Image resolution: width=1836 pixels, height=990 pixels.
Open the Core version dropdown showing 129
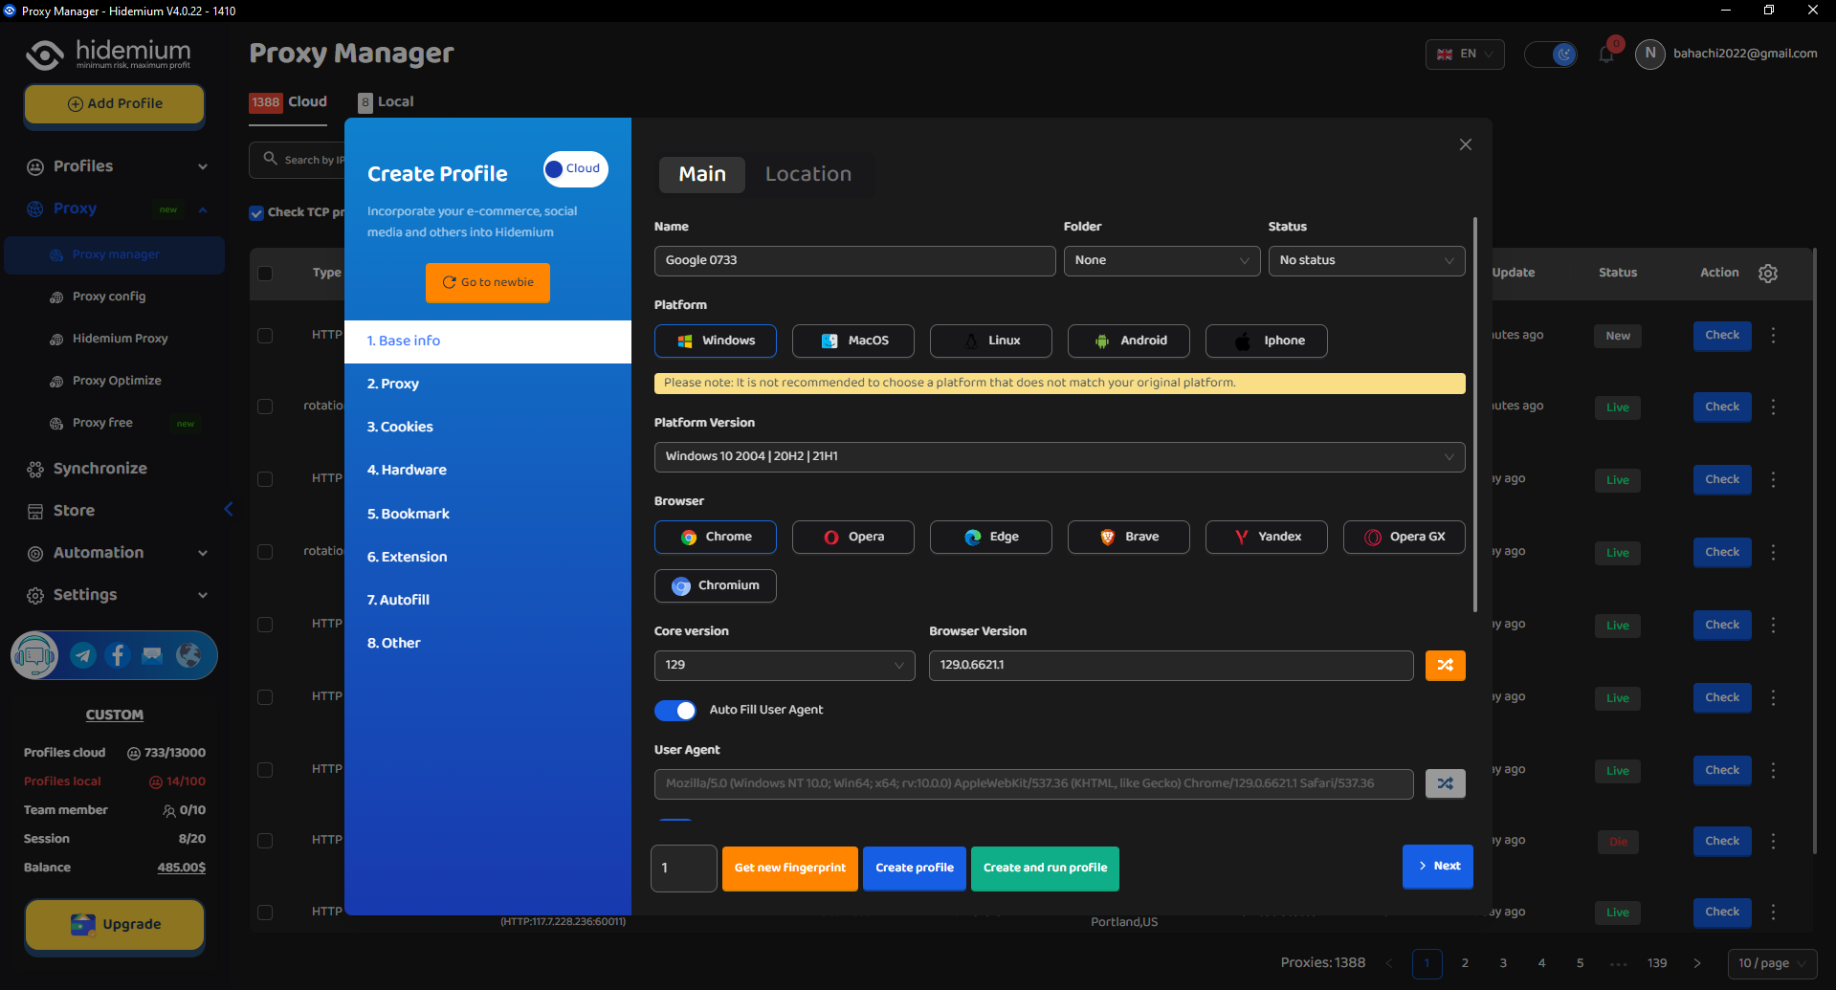[785, 666]
